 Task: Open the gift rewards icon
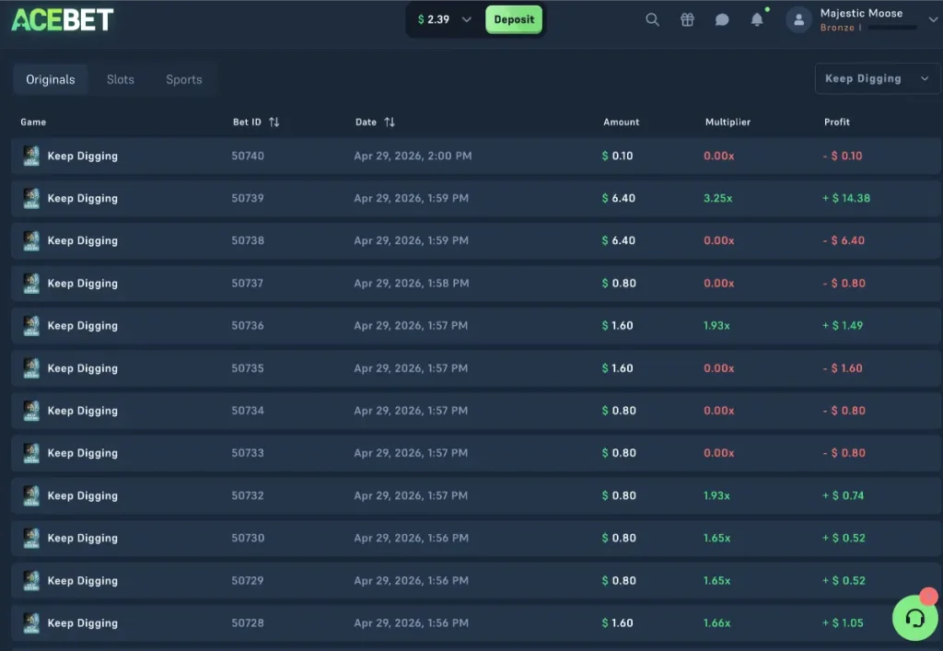[x=687, y=19]
